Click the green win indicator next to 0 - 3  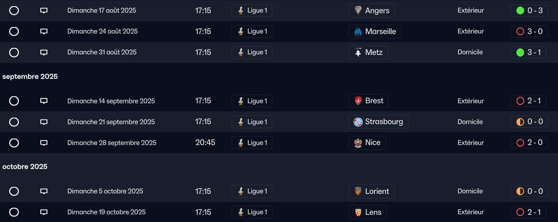tap(520, 11)
